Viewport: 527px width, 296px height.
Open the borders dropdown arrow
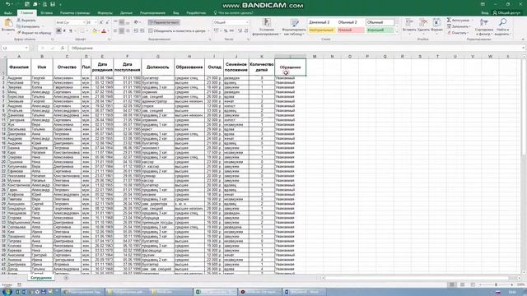[87, 31]
